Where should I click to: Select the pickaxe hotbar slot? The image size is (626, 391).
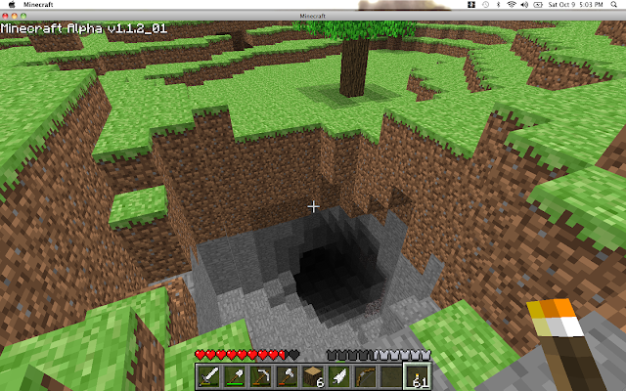(x=261, y=376)
